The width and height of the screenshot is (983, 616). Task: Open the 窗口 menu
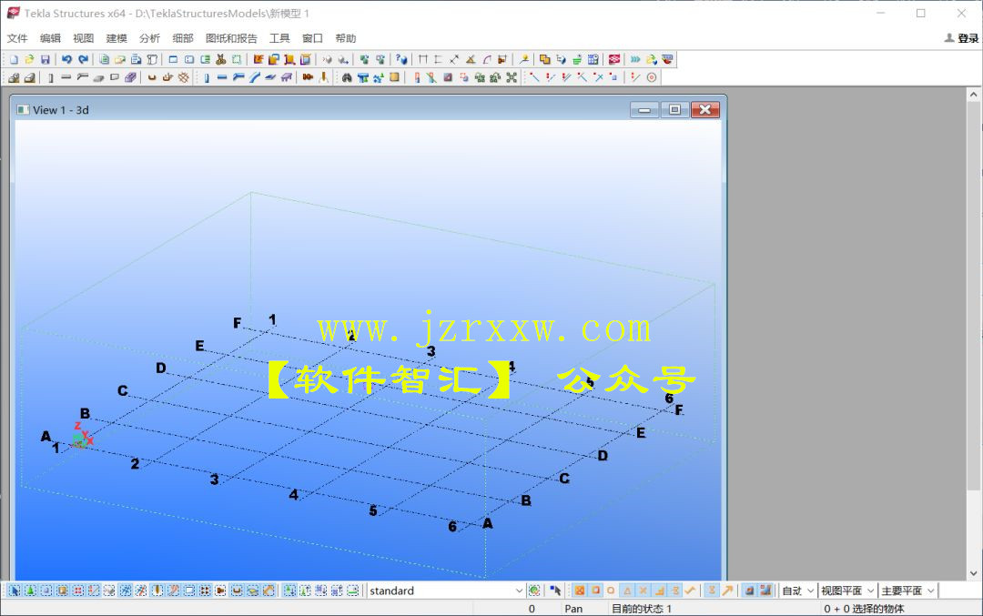click(312, 38)
